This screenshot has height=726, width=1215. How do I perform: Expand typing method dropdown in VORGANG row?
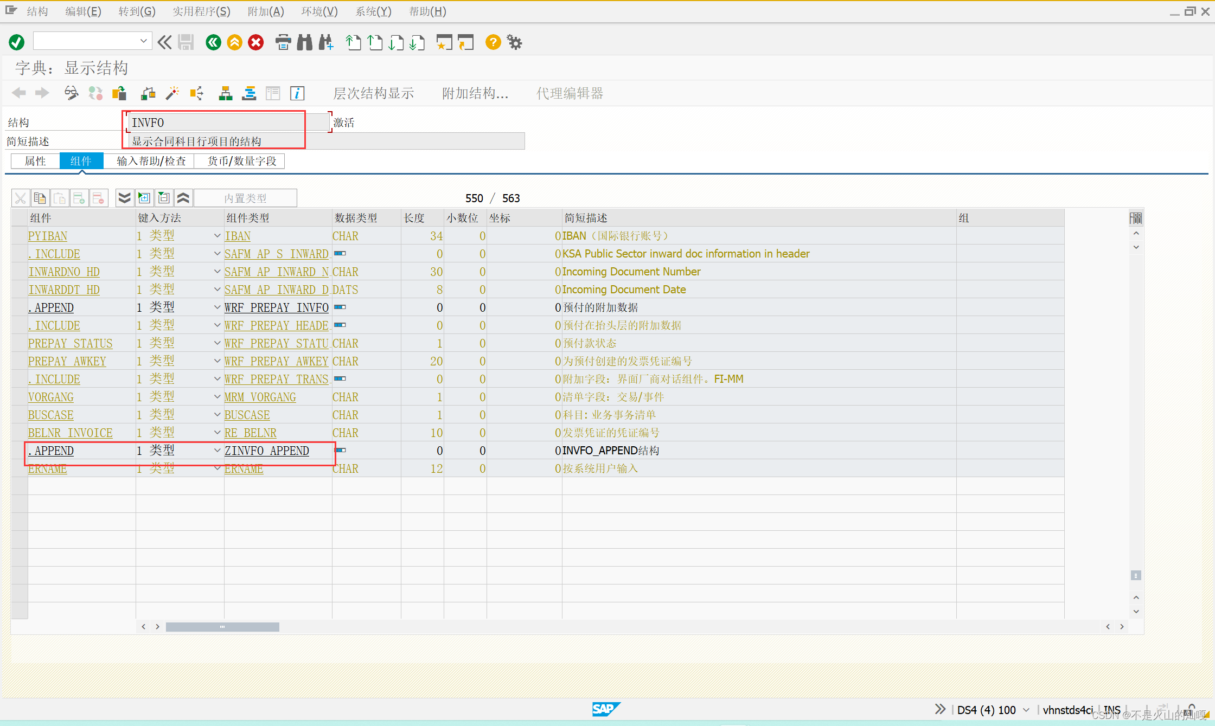click(x=217, y=397)
